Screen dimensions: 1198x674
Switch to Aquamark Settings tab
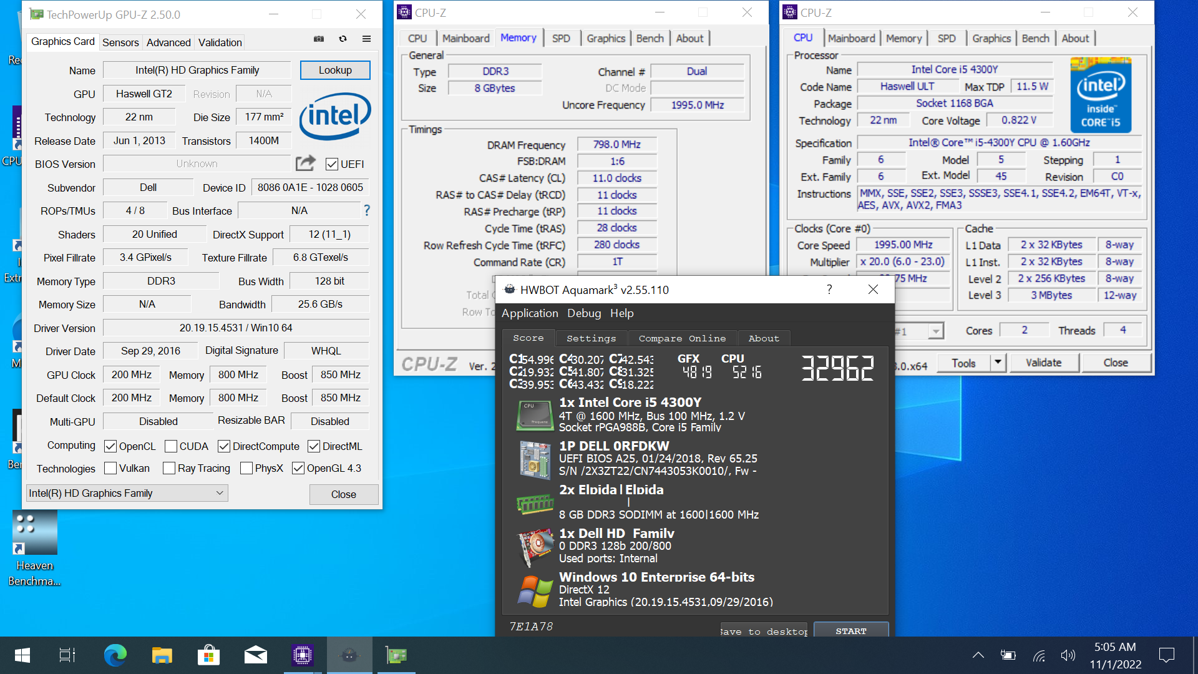pyautogui.click(x=591, y=338)
